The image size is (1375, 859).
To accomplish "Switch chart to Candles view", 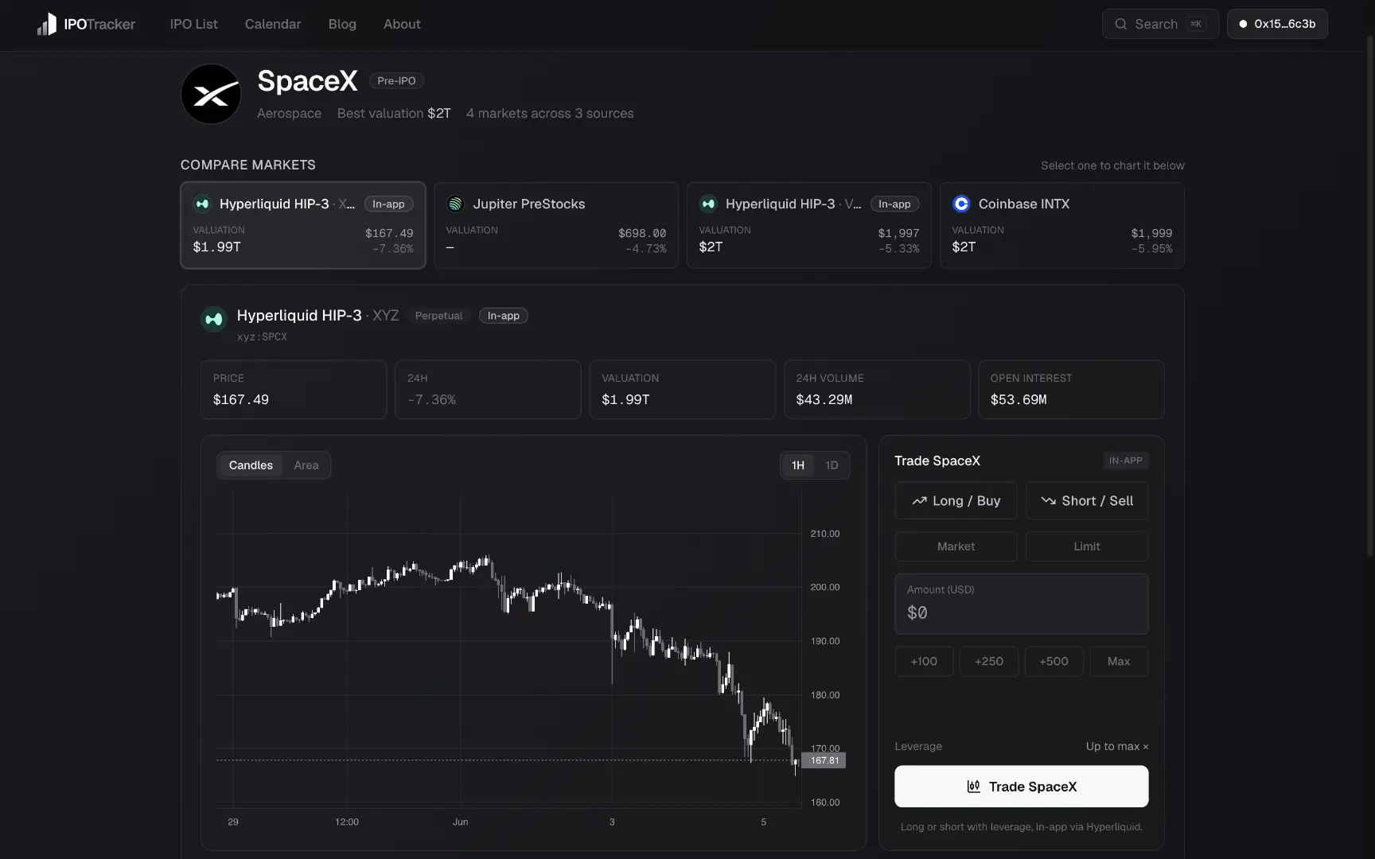I will (251, 465).
